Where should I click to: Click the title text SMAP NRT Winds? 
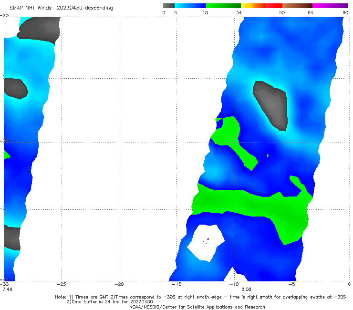point(31,8)
